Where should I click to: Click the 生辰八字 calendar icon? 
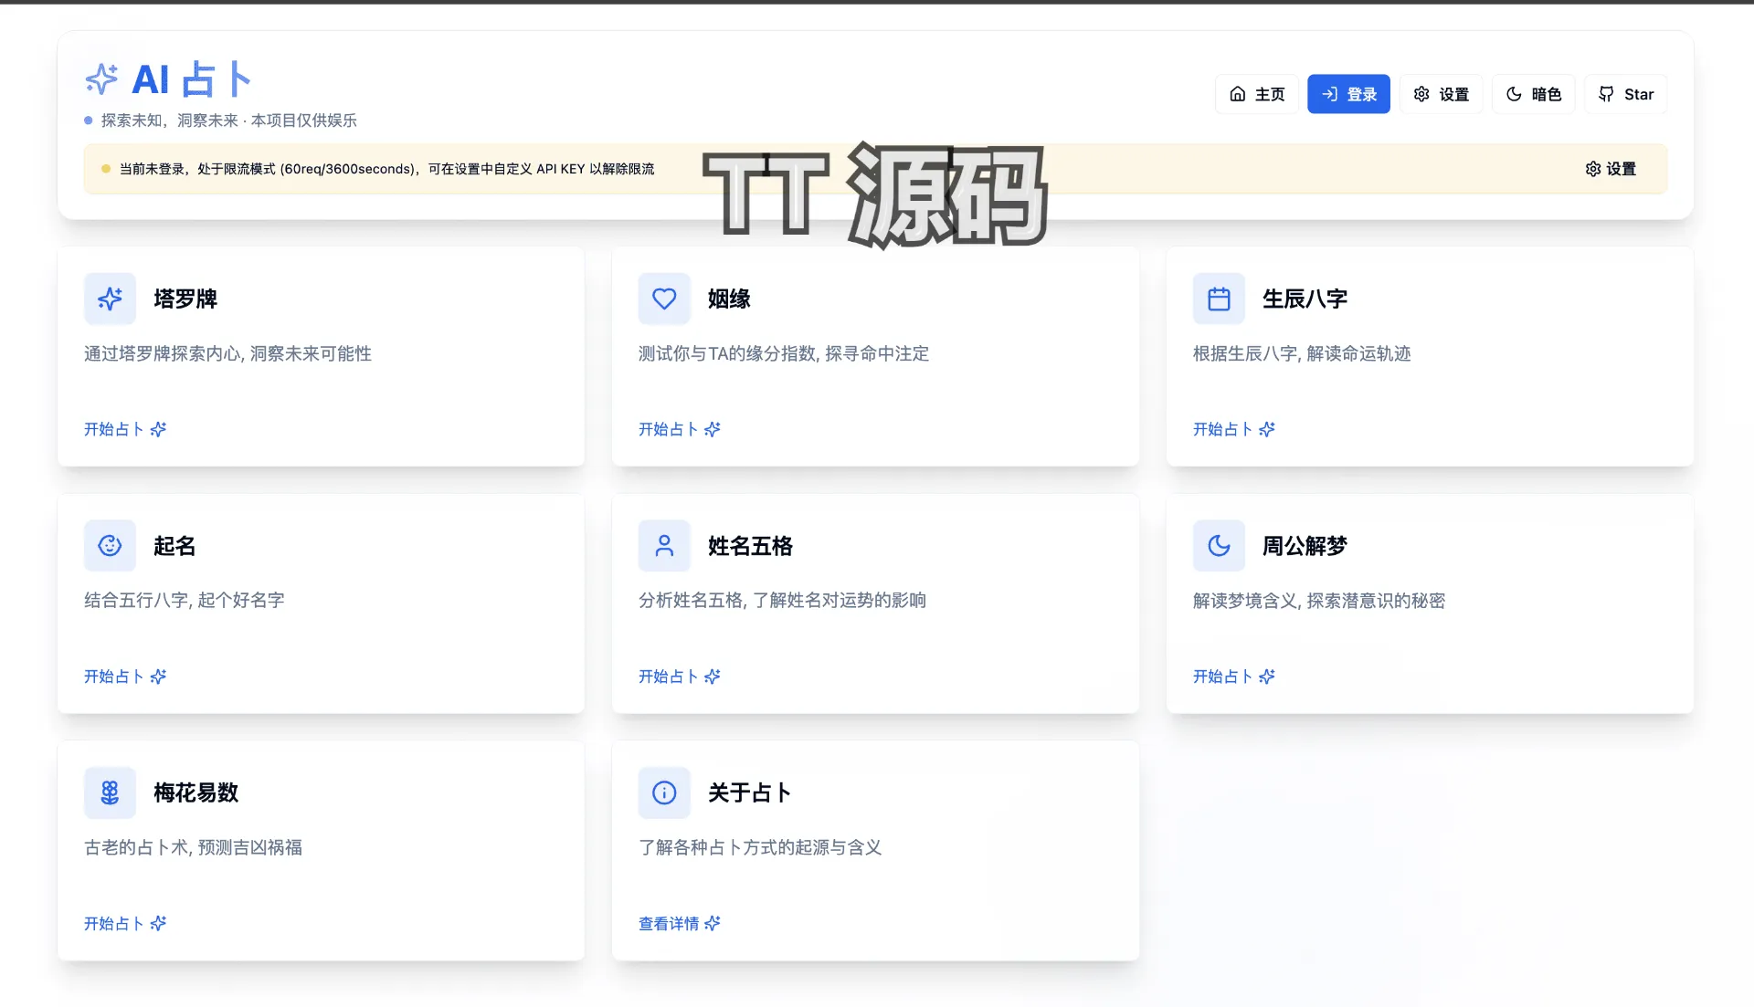[x=1219, y=299]
